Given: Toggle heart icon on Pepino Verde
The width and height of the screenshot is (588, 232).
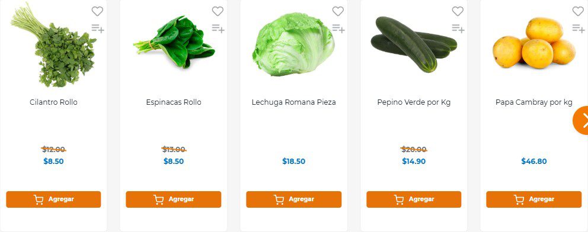Looking at the screenshot, I should [x=458, y=11].
